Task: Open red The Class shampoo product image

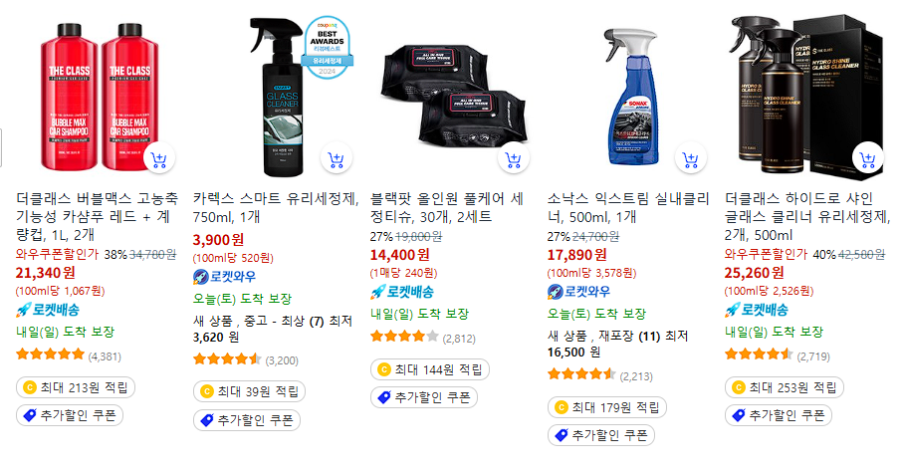Action: [99, 97]
